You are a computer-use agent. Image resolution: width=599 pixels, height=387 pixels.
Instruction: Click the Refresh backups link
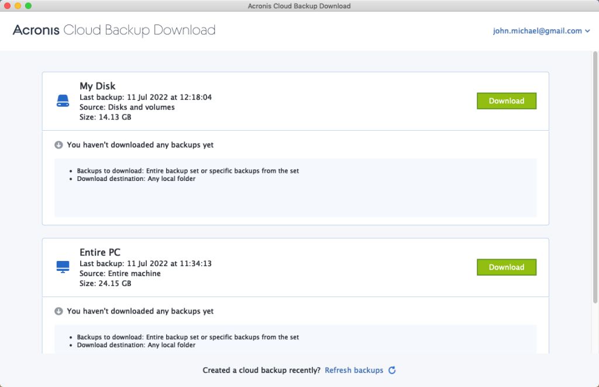354,370
